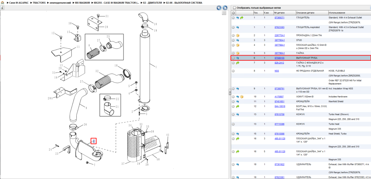Image resolution: width=371 pixels, height=179 pixels.
Task: Toggle the square box in diagram corner
Action: pyautogui.click(x=224, y=13)
